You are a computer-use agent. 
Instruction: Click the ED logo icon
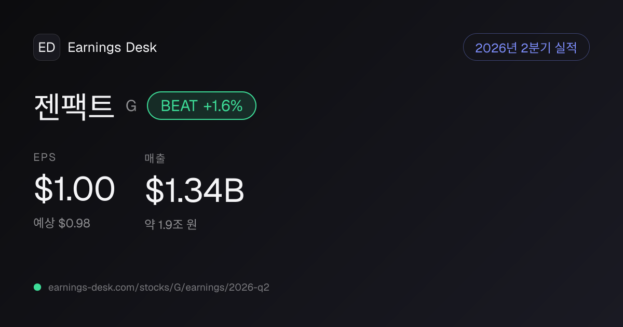pos(47,47)
